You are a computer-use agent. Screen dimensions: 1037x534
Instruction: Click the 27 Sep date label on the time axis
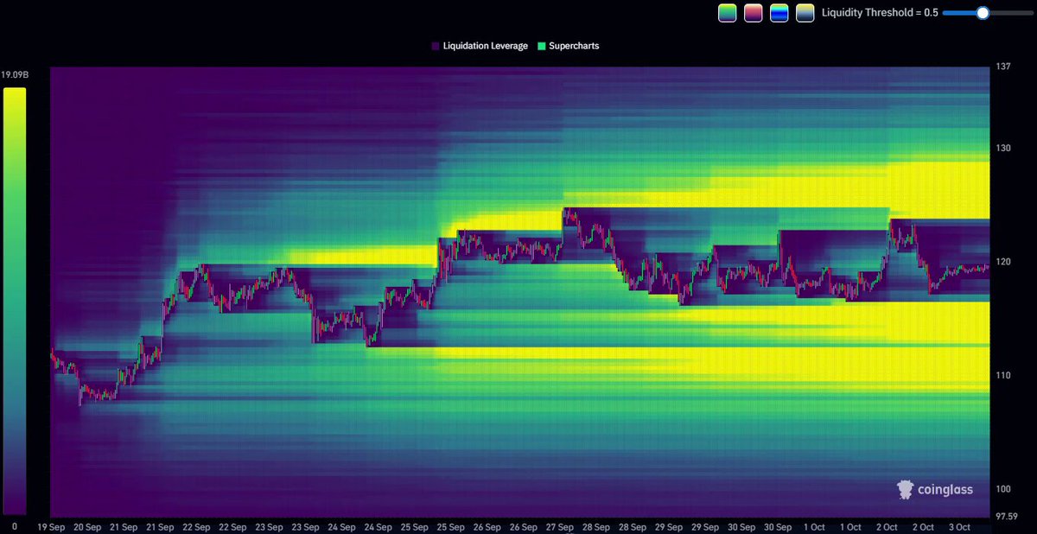(560, 526)
